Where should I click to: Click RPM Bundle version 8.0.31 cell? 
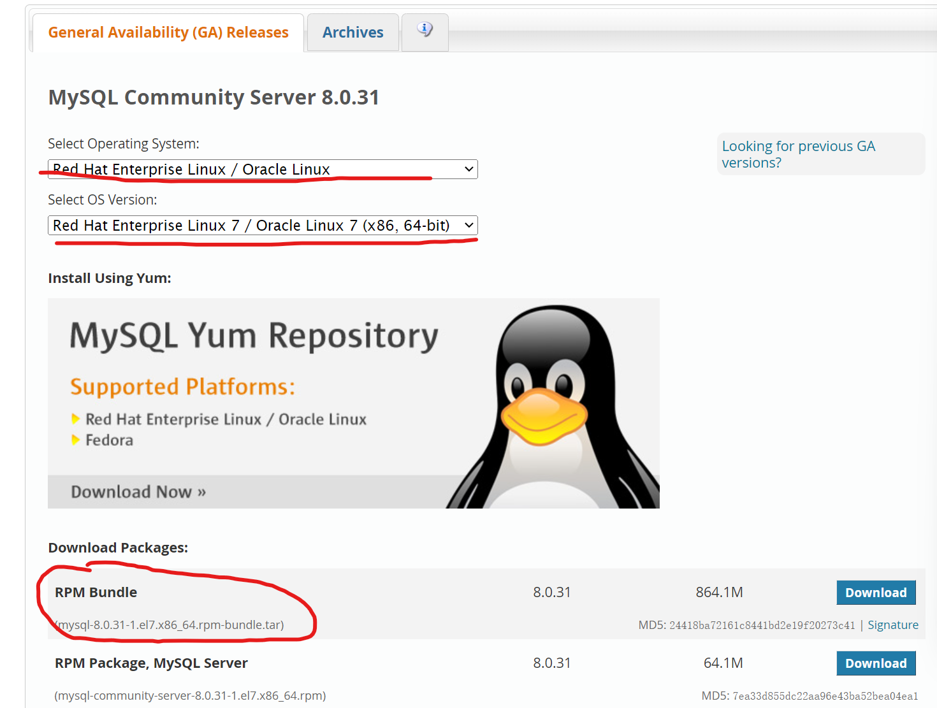click(x=552, y=593)
